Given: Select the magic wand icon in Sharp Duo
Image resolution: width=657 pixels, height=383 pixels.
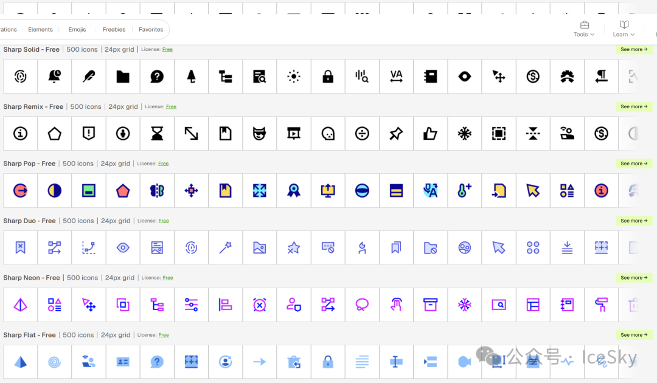Looking at the screenshot, I should pos(226,247).
